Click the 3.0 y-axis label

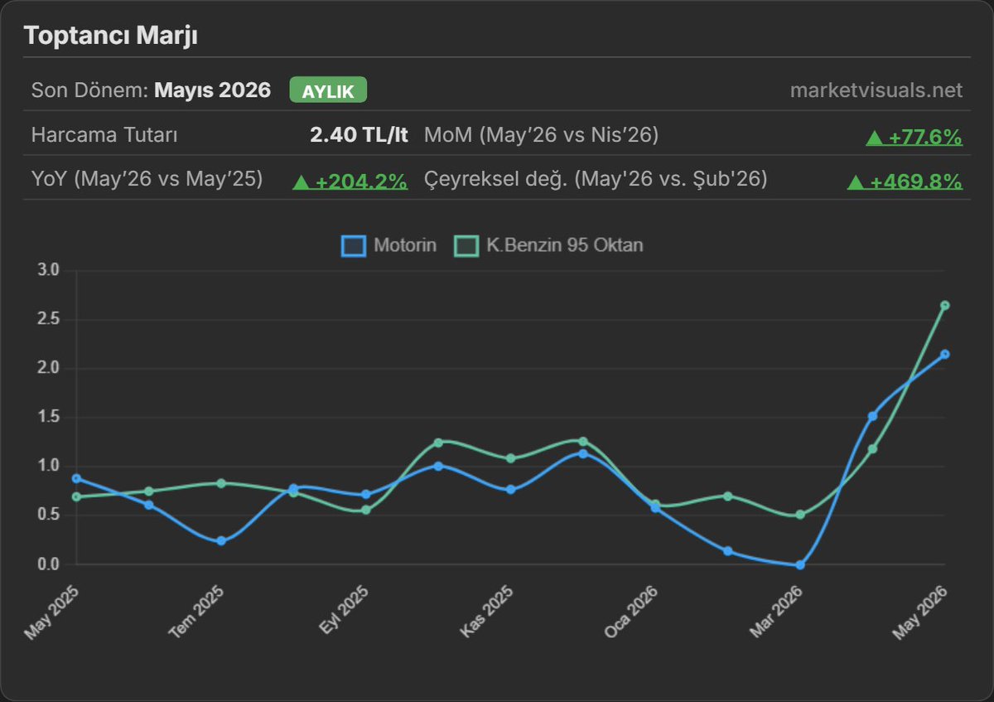[x=49, y=270]
